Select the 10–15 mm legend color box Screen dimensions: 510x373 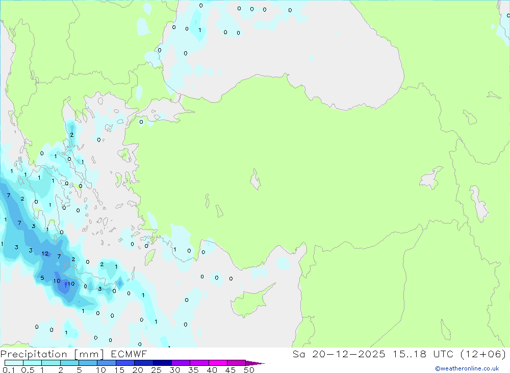coord(107,363)
